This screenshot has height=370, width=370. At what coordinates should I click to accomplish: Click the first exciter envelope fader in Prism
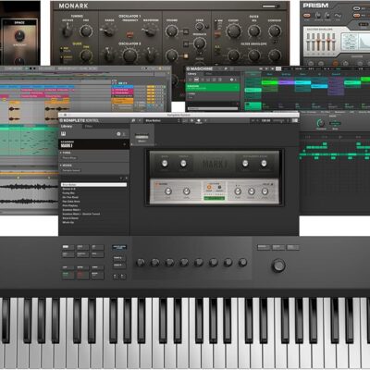[x=309, y=42]
